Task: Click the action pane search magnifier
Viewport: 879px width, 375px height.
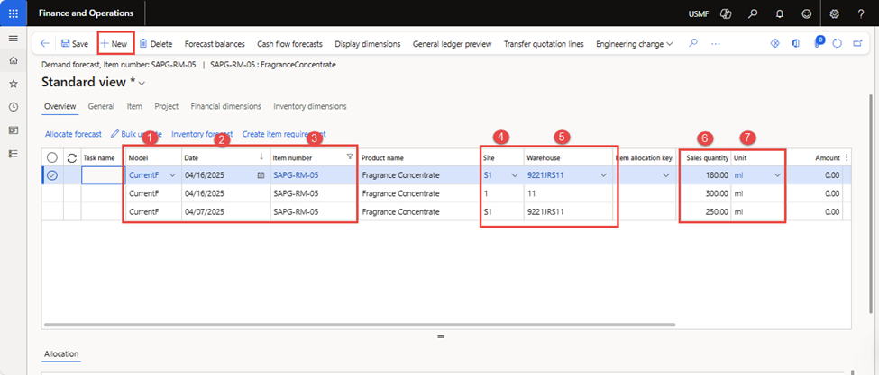Action: click(x=693, y=43)
